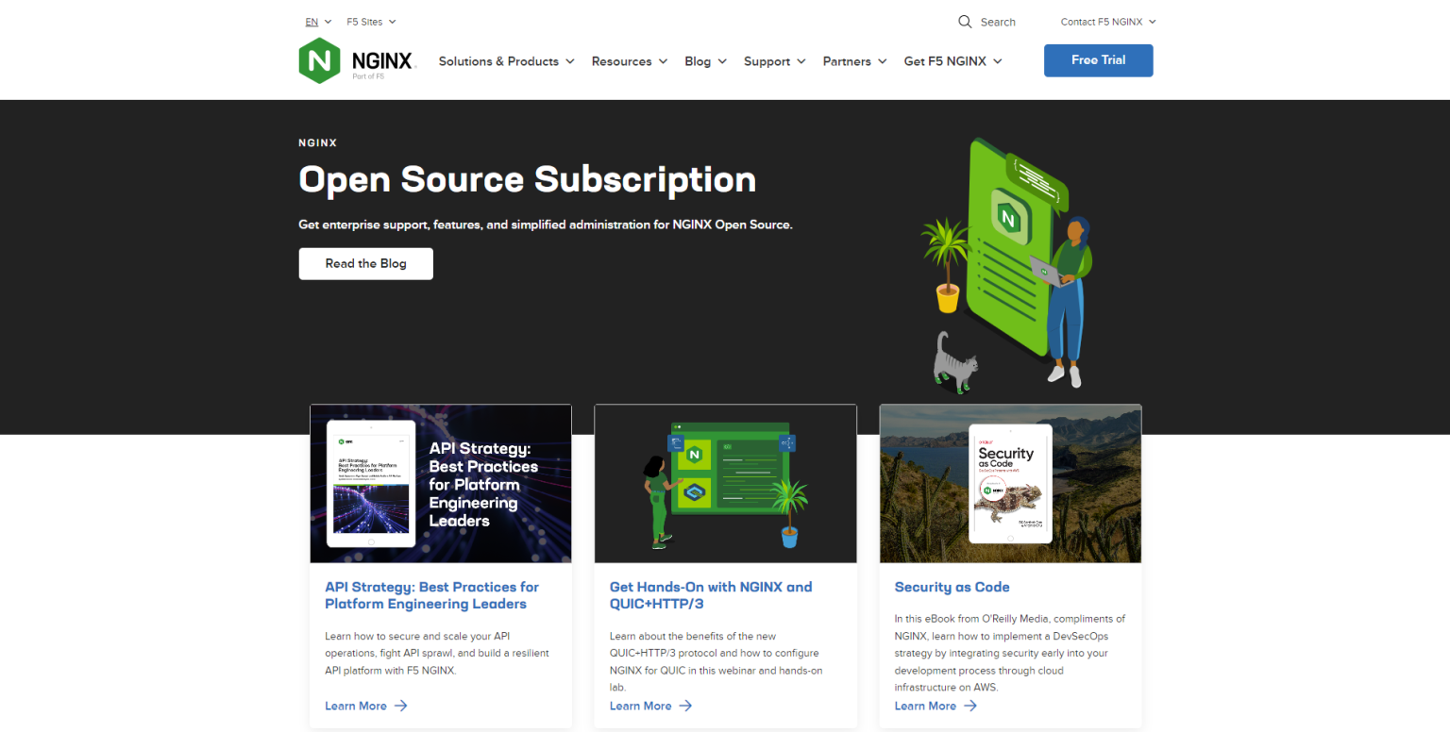The width and height of the screenshot is (1450, 732).
Task: Click the arrow icon beside QUIC+HTTP/3 Learn More
Action: 685,706
